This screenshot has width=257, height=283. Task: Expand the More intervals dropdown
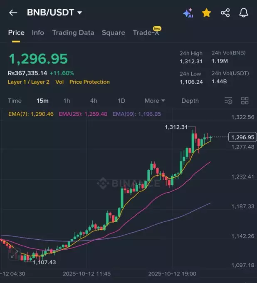[155, 101]
